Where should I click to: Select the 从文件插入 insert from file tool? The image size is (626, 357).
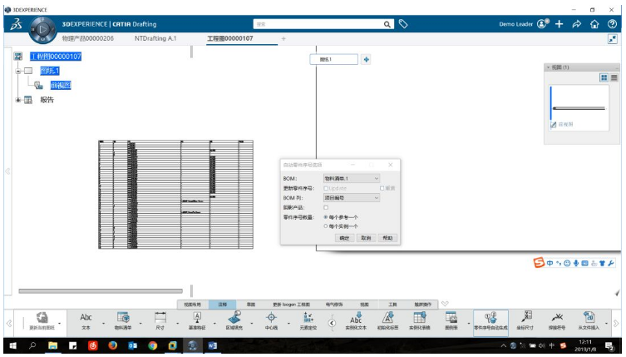[589, 321]
